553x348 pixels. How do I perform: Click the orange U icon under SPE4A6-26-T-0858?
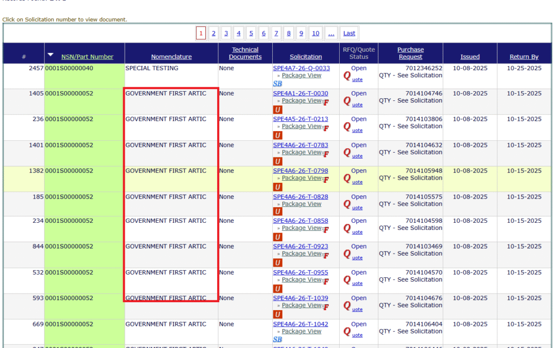click(x=278, y=237)
